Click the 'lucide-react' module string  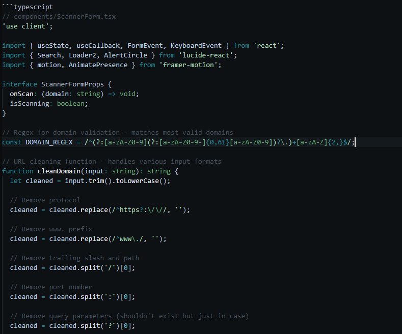[206, 55]
